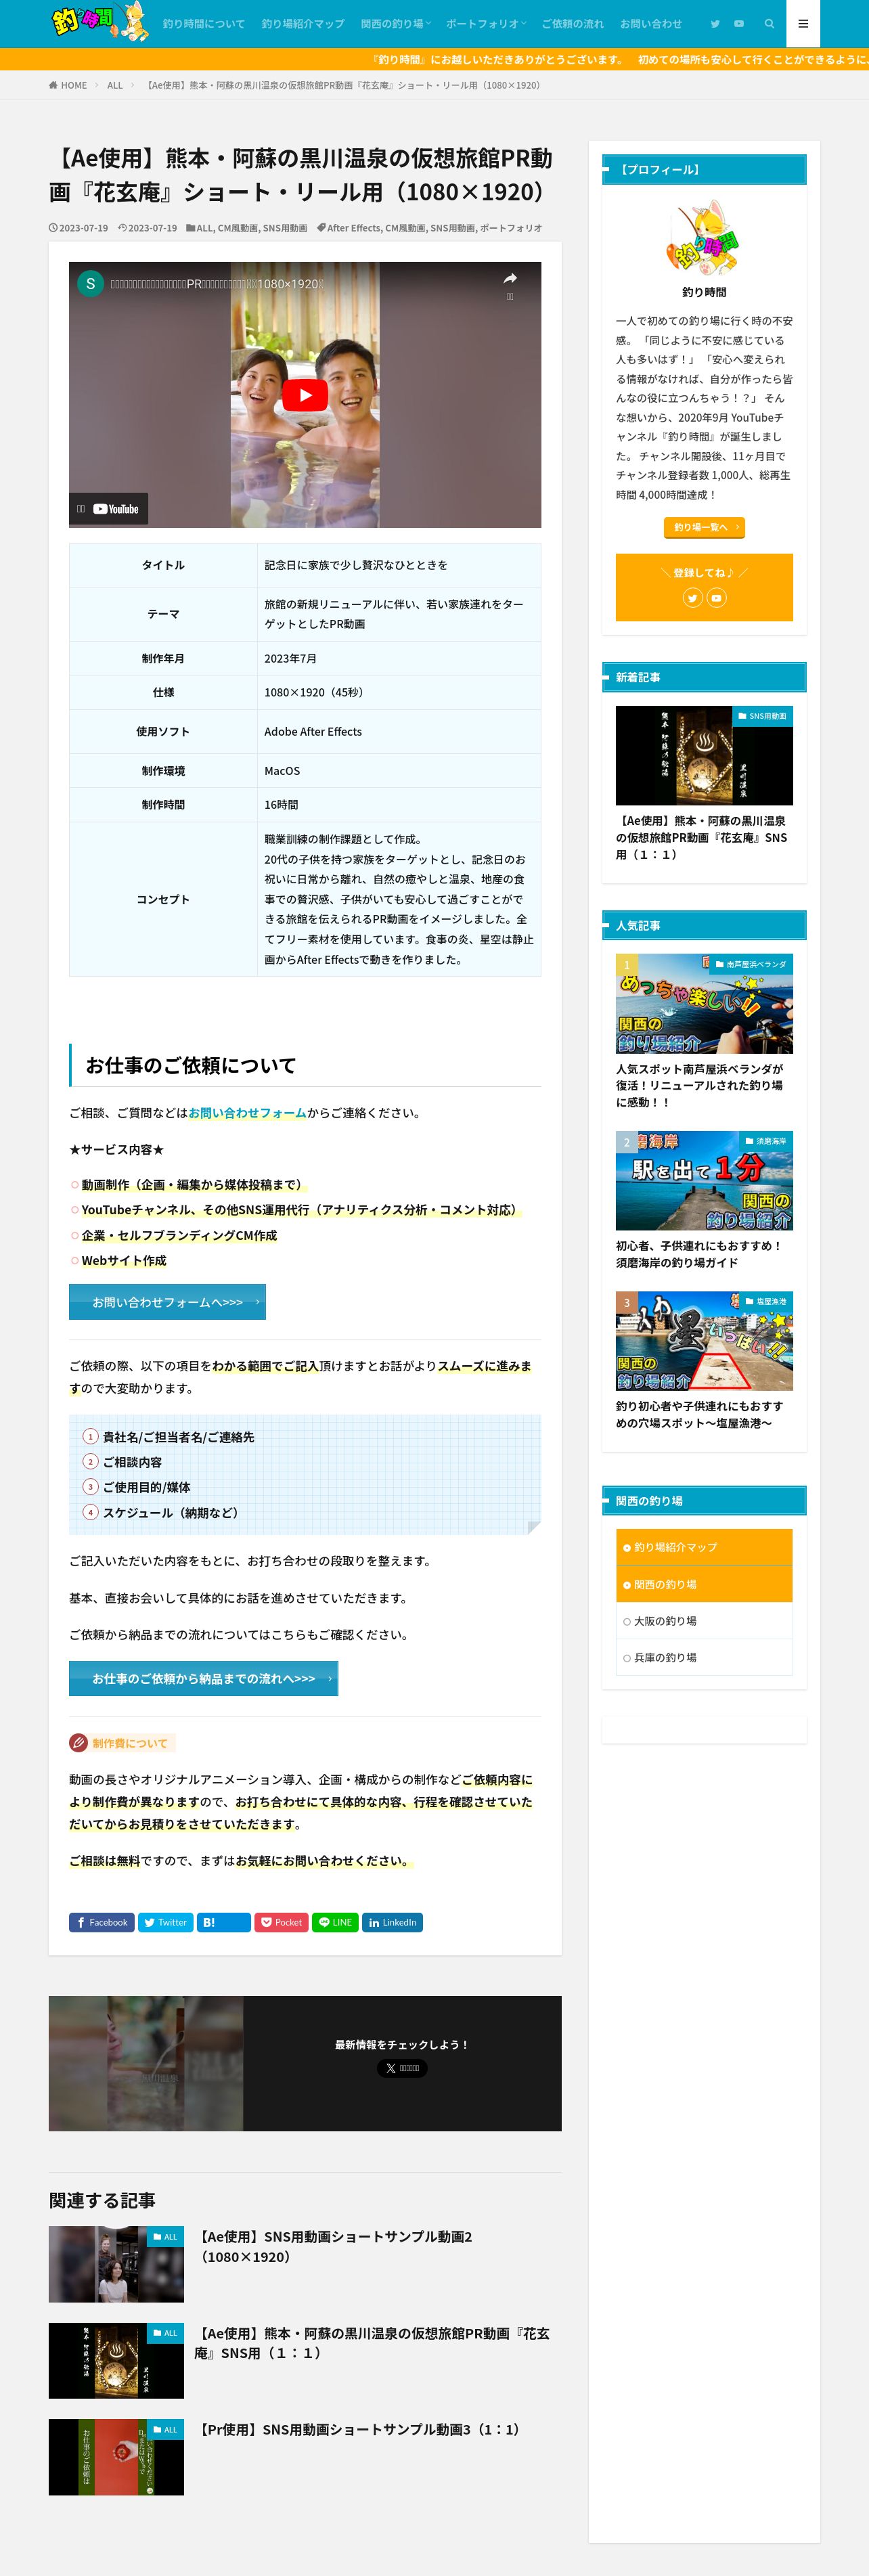Click the 釣り時間 site logo
The height and width of the screenshot is (2576, 869).
(100, 22)
